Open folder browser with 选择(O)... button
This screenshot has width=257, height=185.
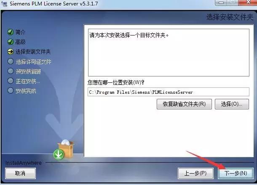232,104
